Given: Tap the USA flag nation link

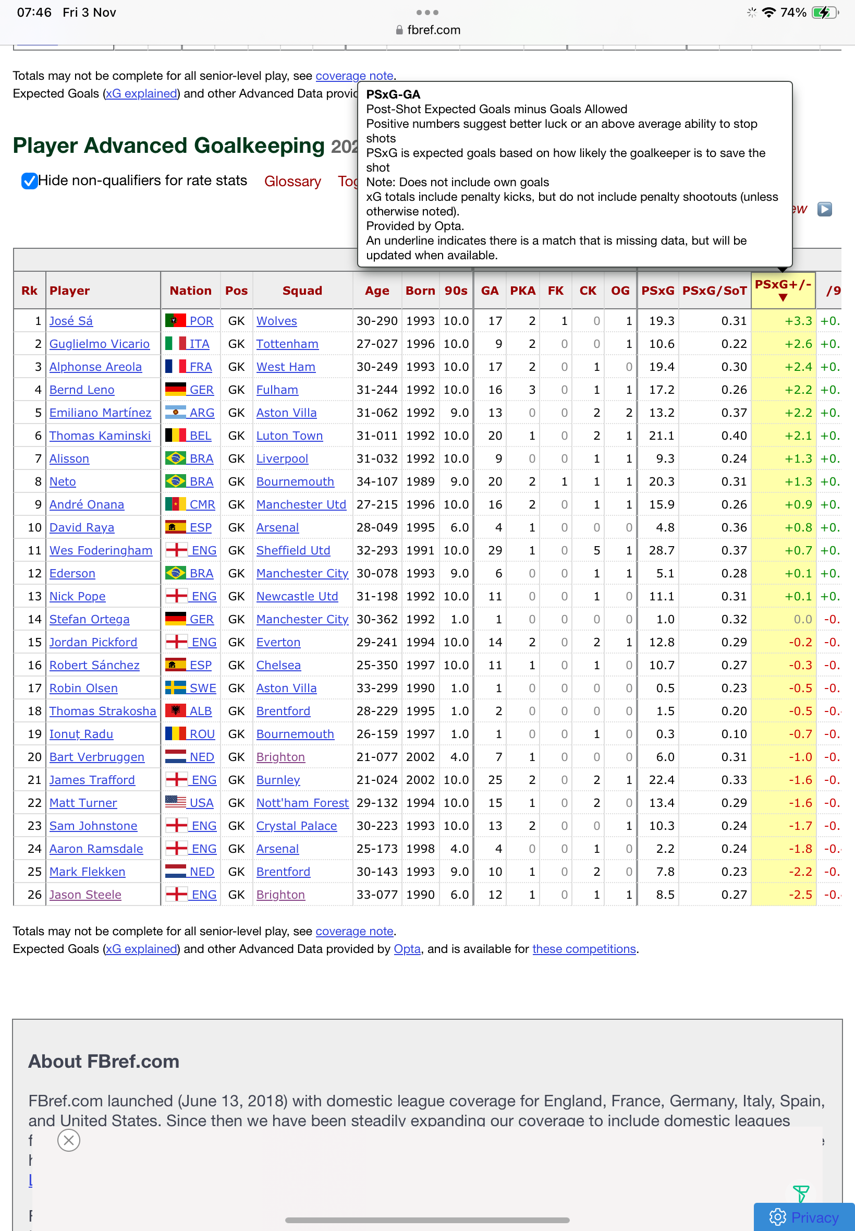Looking at the screenshot, I should coord(189,803).
